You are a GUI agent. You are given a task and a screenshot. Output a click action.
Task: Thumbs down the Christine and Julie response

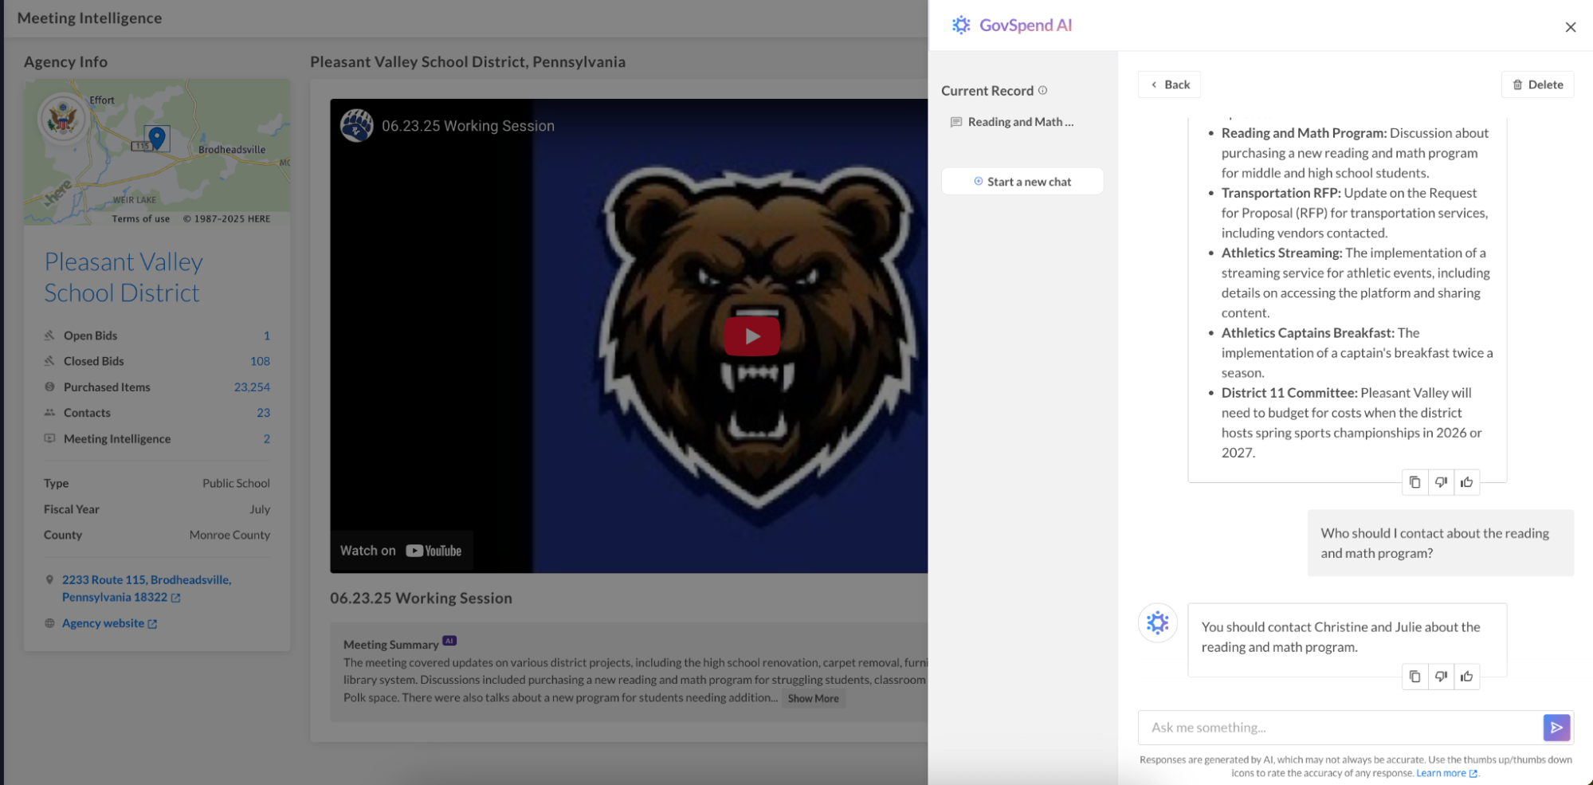pyautogui.click(x=1441, y=677)
